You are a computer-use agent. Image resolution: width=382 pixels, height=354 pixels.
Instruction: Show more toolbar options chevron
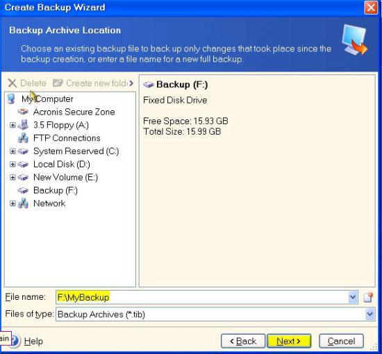131,83
